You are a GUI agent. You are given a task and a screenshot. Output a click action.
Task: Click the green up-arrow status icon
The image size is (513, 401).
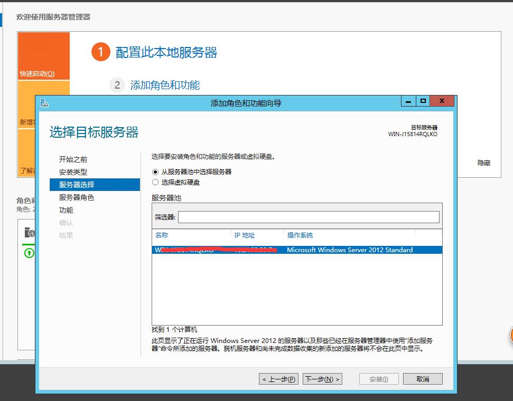click(x=30, y=253)
